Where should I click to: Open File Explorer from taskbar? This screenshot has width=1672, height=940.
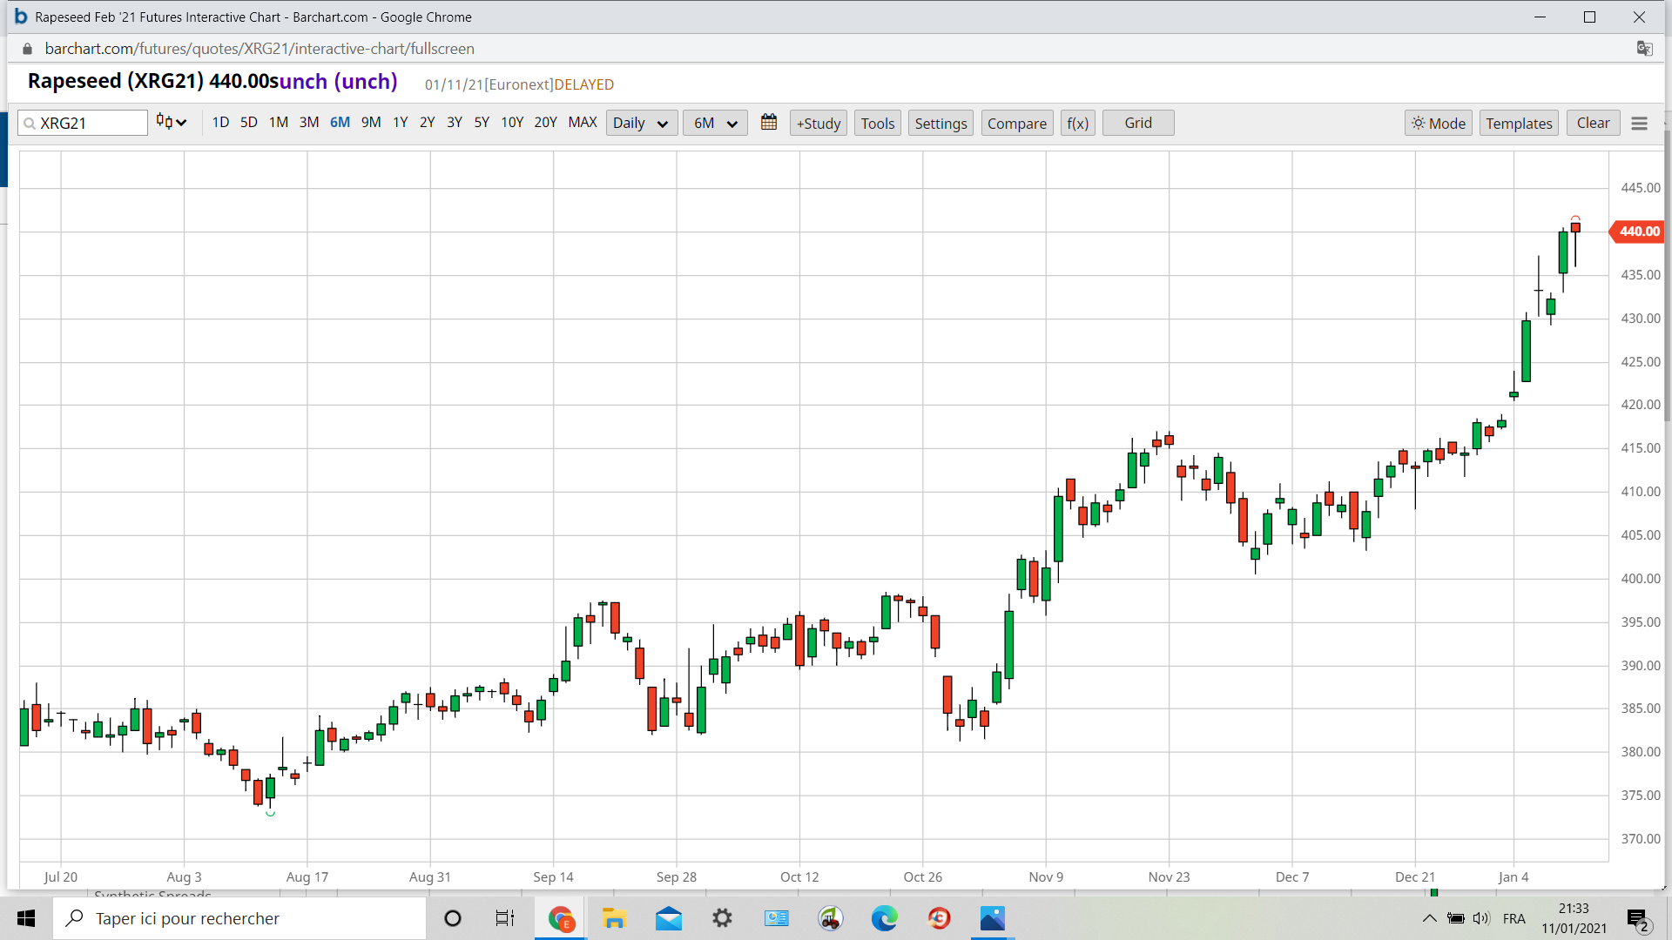coord(614,918)
